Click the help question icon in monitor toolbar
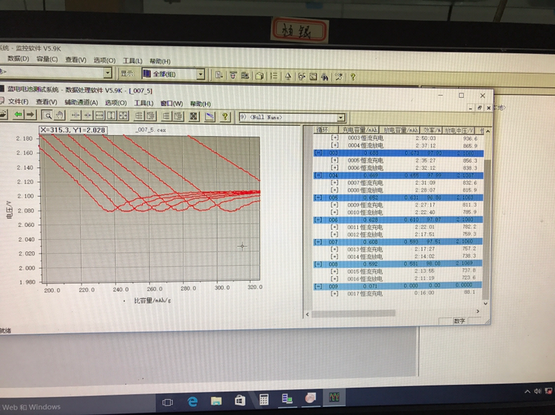This screenshot has height=415, width=555. click(x=353, y=77)
